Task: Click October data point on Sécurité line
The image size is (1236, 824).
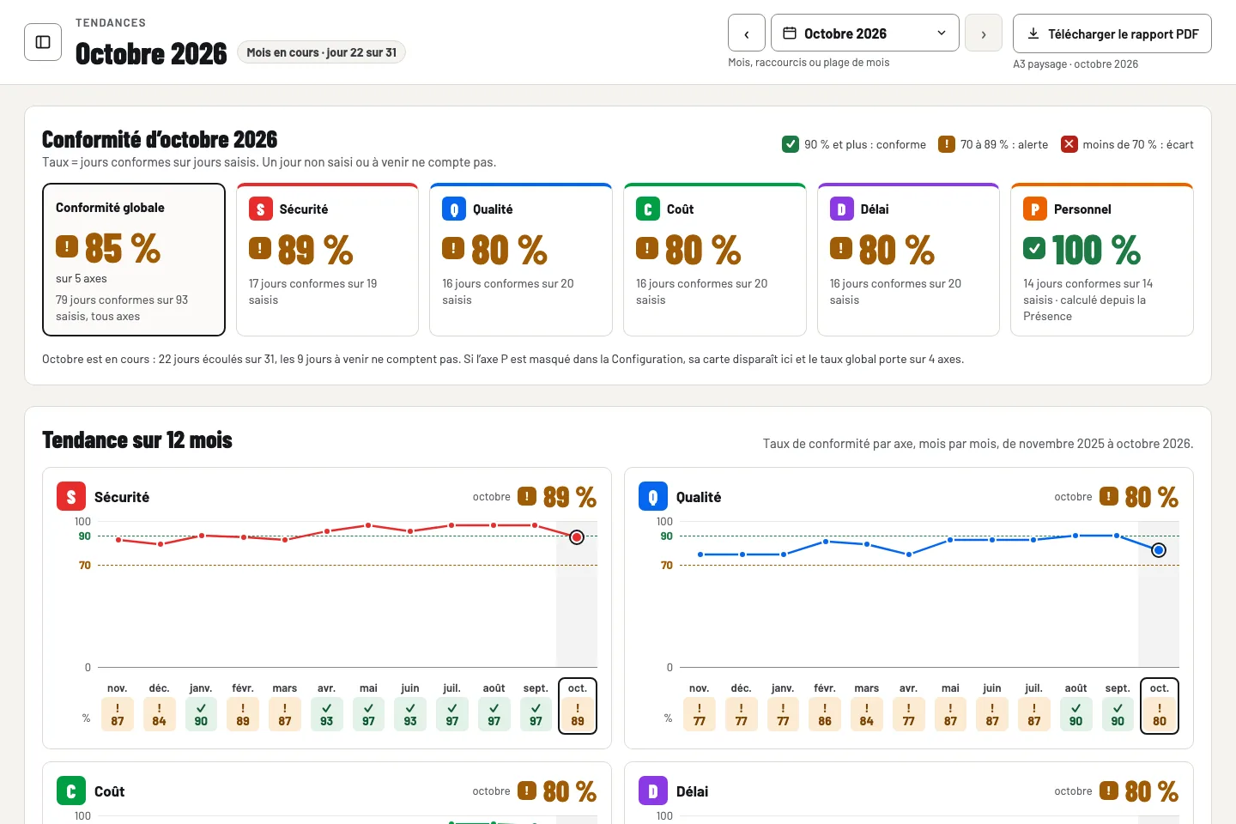Action: [577, 537]
